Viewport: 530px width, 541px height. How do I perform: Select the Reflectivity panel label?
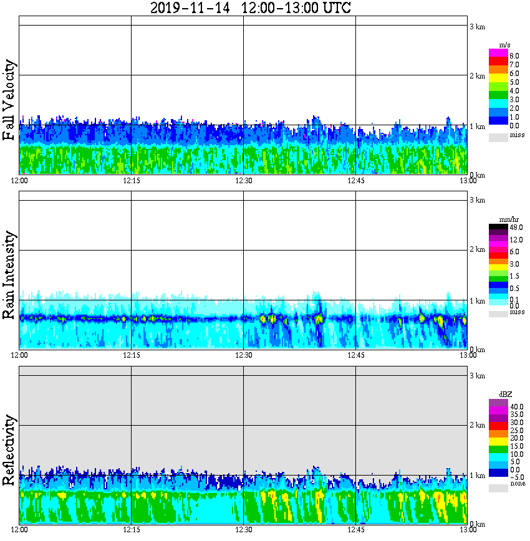pos(9,450)
